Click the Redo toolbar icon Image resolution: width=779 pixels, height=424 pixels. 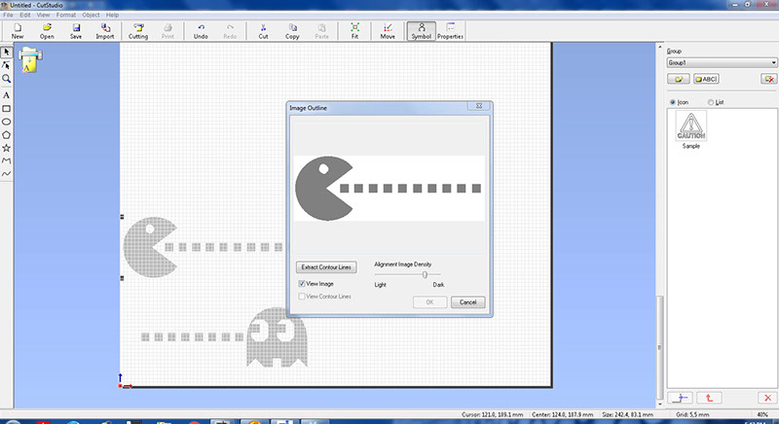click(x=230, y=31)
